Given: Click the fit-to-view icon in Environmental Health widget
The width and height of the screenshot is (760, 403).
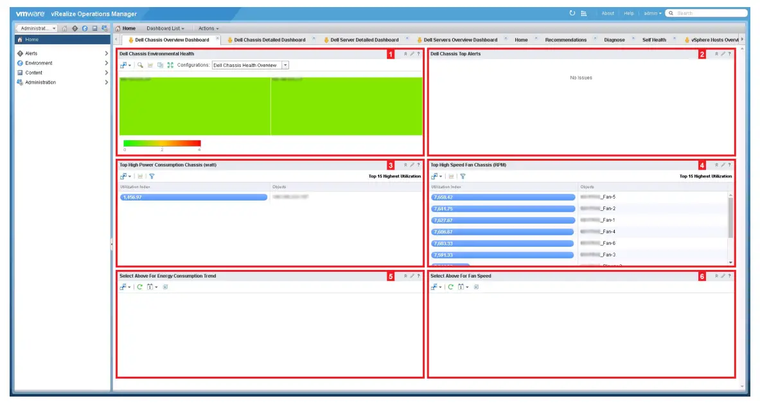Looking at the screenshot, I should click(x=171, y=65).
